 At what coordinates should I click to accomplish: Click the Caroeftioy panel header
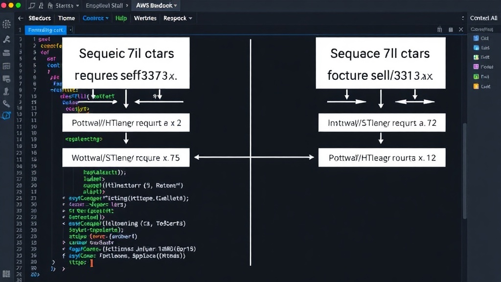tap(482, 29)
